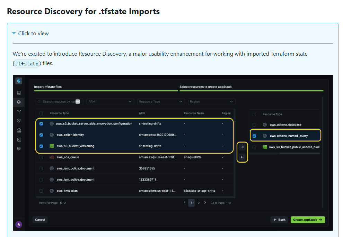Click the Cancel button
Viewport: 343px width, 237px height.
pos(40,220)
